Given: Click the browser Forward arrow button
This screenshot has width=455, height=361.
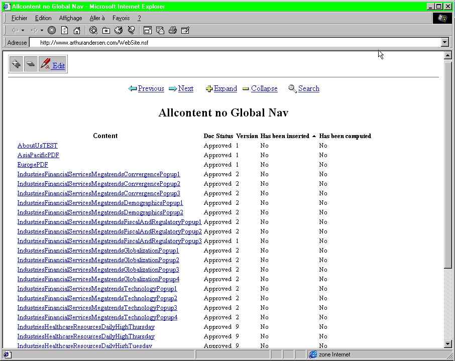Looking at the screenshot, I should (x=34, y=30).
